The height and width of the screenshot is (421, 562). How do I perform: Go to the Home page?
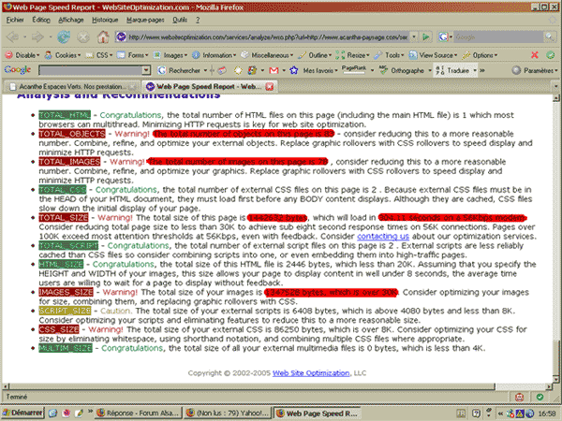coord(103,36)
